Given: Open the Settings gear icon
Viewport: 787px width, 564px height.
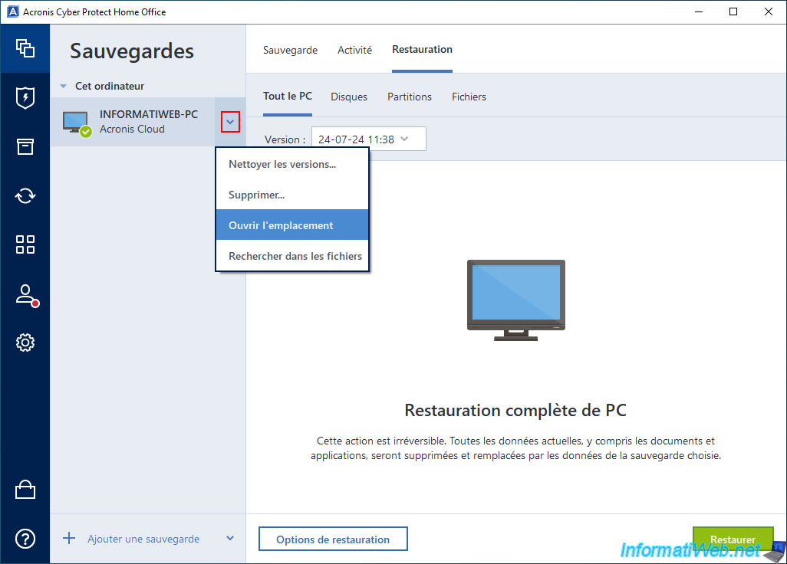Looking at the screenshot, I should click(x=25, y=343).
